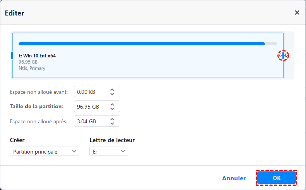Viewport: 306px width, 190px height.
Task: Click the right resize handle of the partition
Action: click(x=284, y=55)
